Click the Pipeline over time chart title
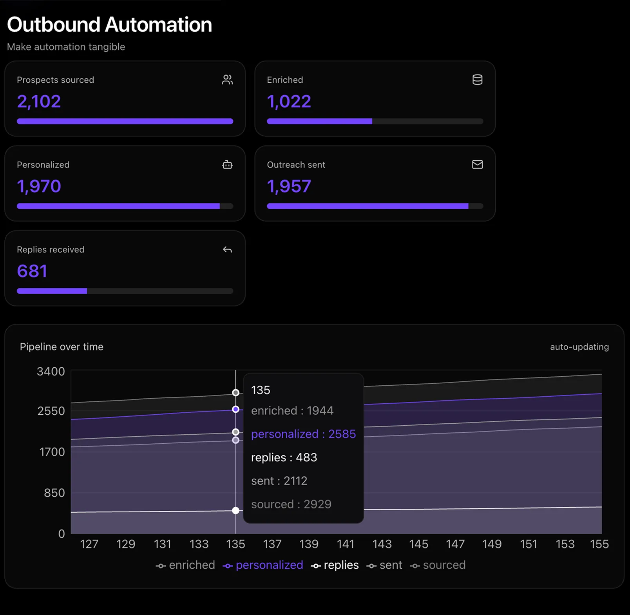Screen dimensions: 630x615 tap(61, 347)
